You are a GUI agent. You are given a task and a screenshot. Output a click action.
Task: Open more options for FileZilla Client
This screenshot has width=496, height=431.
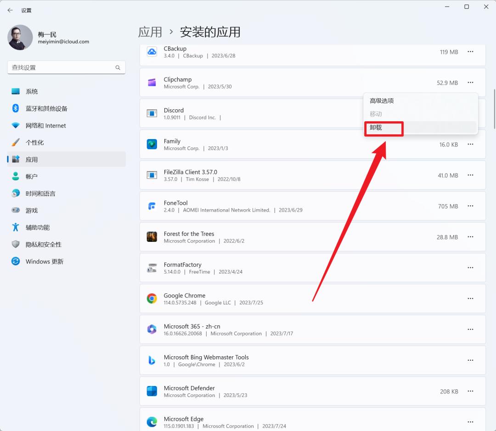(x=470, y=175)
